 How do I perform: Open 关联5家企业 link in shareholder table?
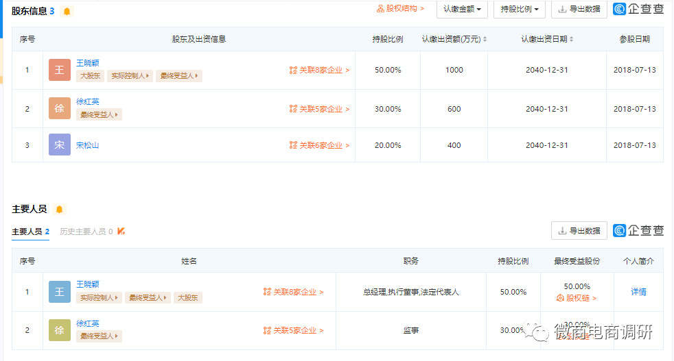coord(319,109)
